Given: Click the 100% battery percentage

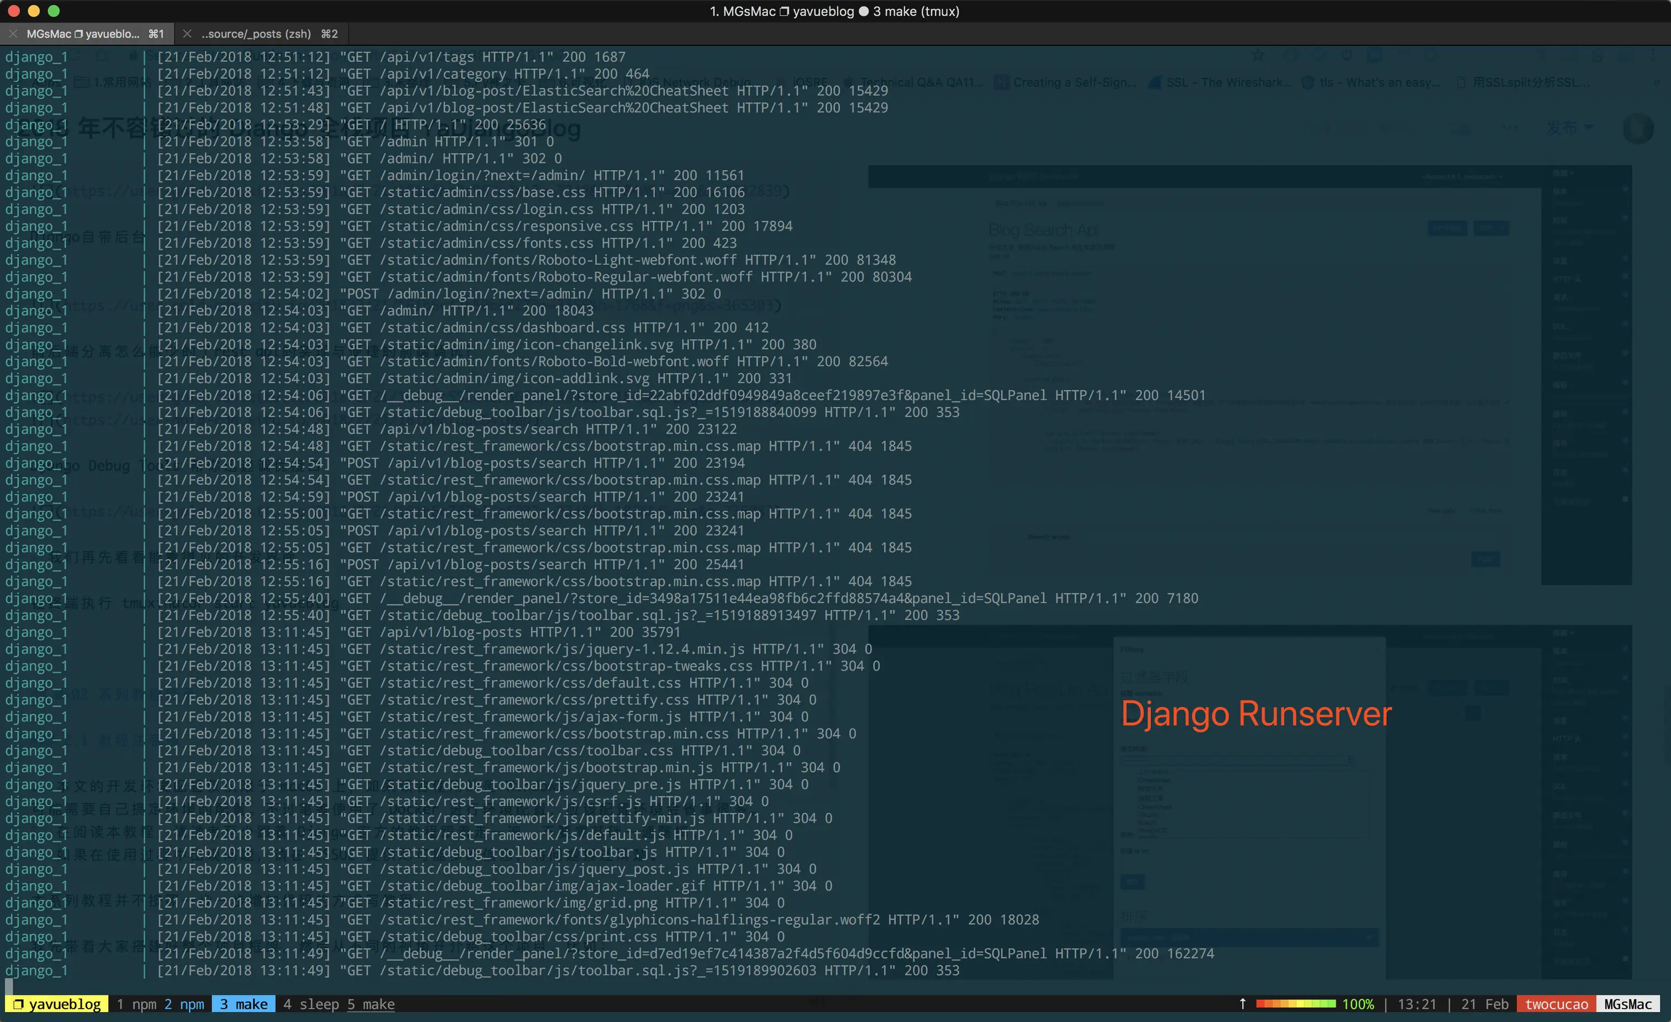Looking at the screenshot, I should point(1358,1004).
